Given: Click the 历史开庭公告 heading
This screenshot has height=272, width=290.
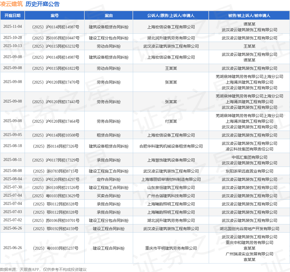Looking at the screenshot, I should pos(42,4).
